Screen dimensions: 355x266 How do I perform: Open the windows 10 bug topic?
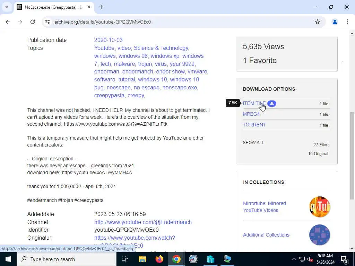(x=147, y=83)
